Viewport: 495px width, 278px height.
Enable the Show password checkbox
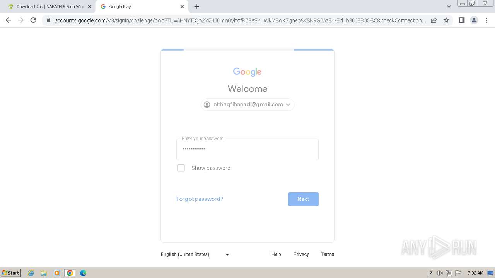coord(181,168)
